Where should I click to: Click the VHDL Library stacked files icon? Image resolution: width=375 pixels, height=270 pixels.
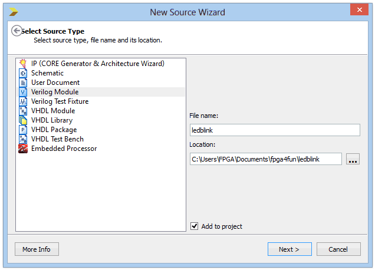23,120
